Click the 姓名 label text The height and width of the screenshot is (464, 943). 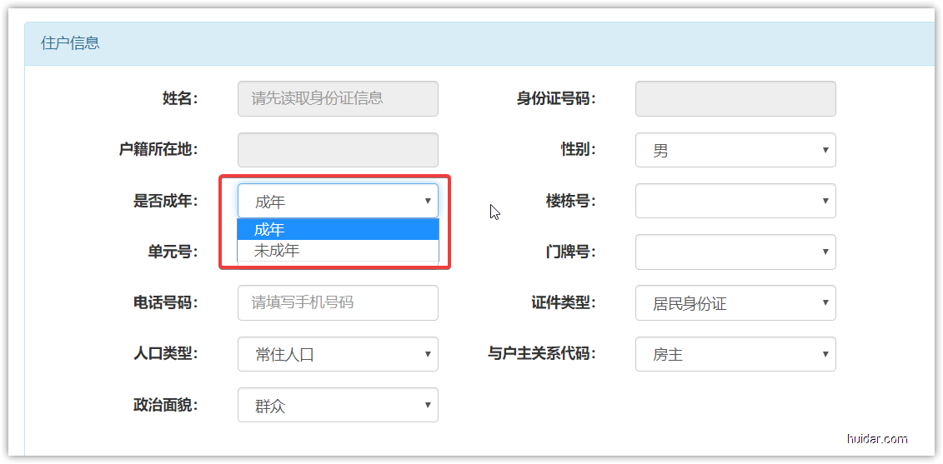pyautogui.click(x=179, y=99)
